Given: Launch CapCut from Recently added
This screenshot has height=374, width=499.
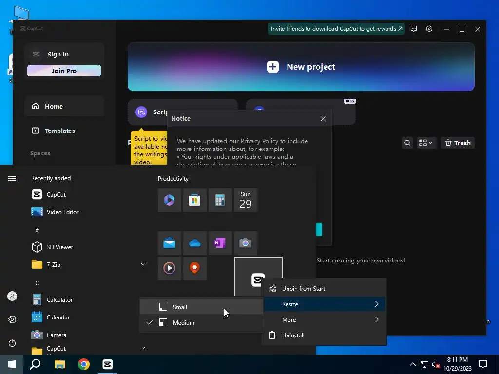Looking at the screenshot, I should (x=87, y=195).
